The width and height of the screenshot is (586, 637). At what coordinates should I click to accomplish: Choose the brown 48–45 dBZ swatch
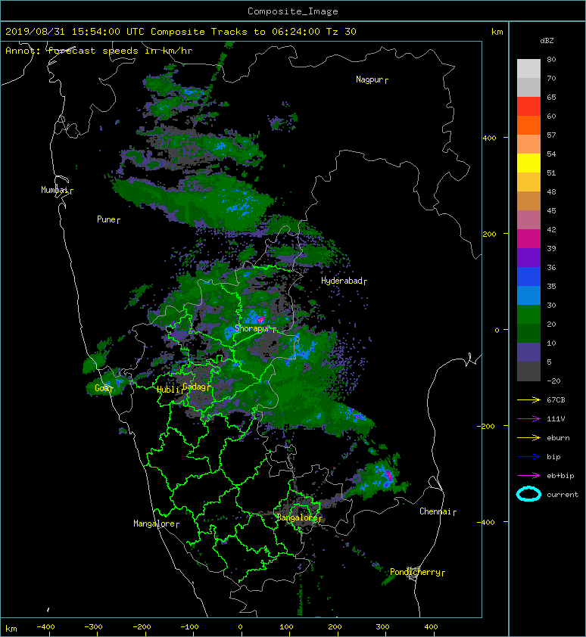(528, 201)
